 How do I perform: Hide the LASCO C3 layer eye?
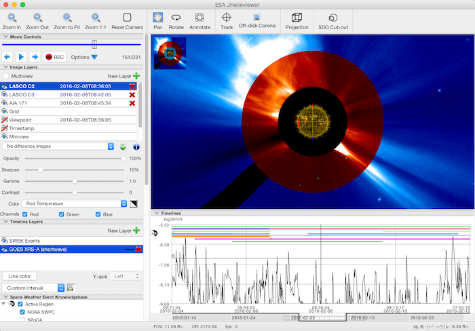(x=4, y=95)
